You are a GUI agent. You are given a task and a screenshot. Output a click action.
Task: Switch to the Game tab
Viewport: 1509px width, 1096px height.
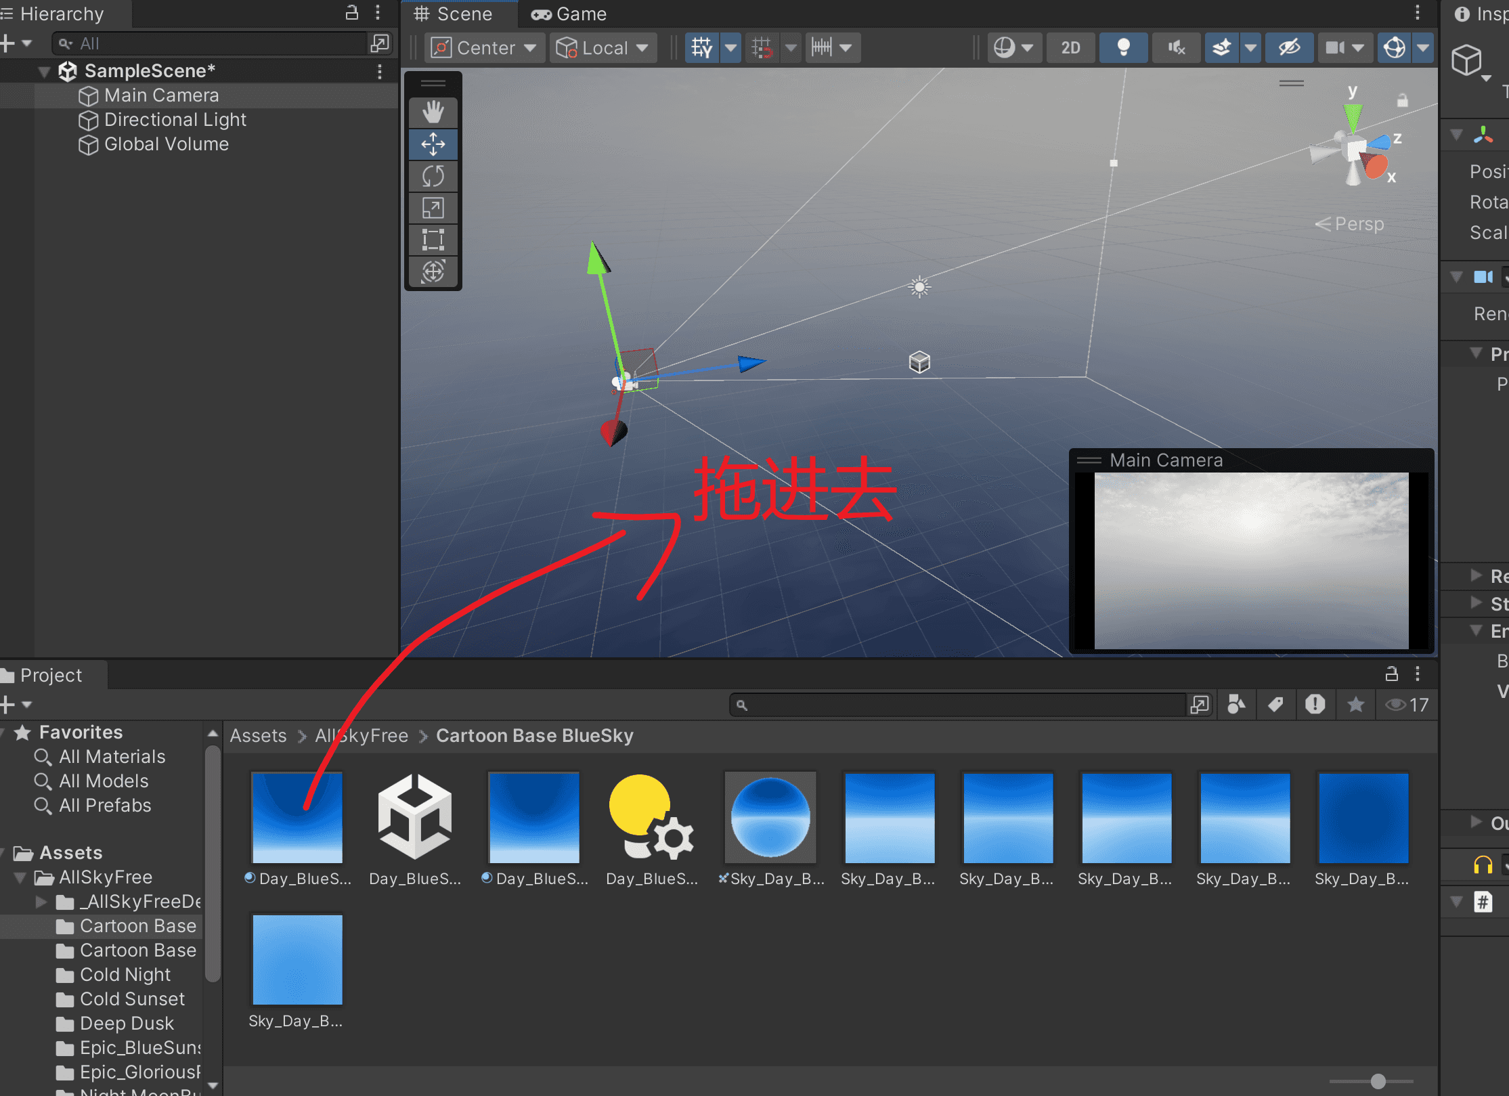tap(569, 14)
